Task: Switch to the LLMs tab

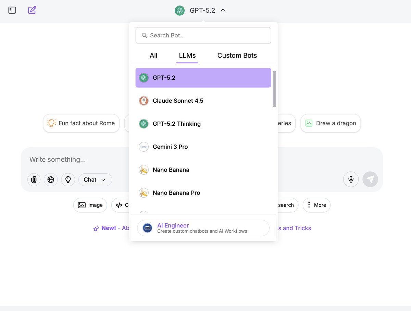Action: click(x=187, y=55)
